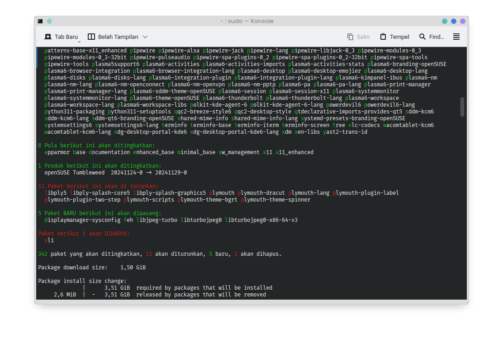Close Konsole with the purple circle button
Screen dimensions: 503x343
point(463,21)
